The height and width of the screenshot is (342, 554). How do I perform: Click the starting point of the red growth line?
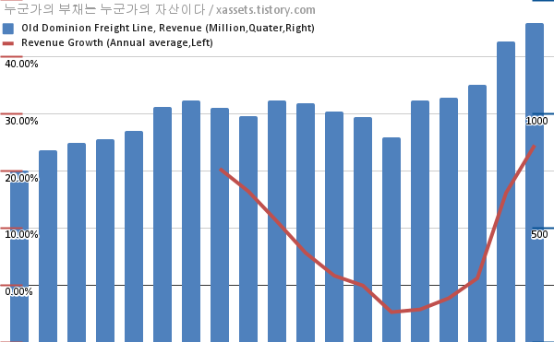coord(221,170)
